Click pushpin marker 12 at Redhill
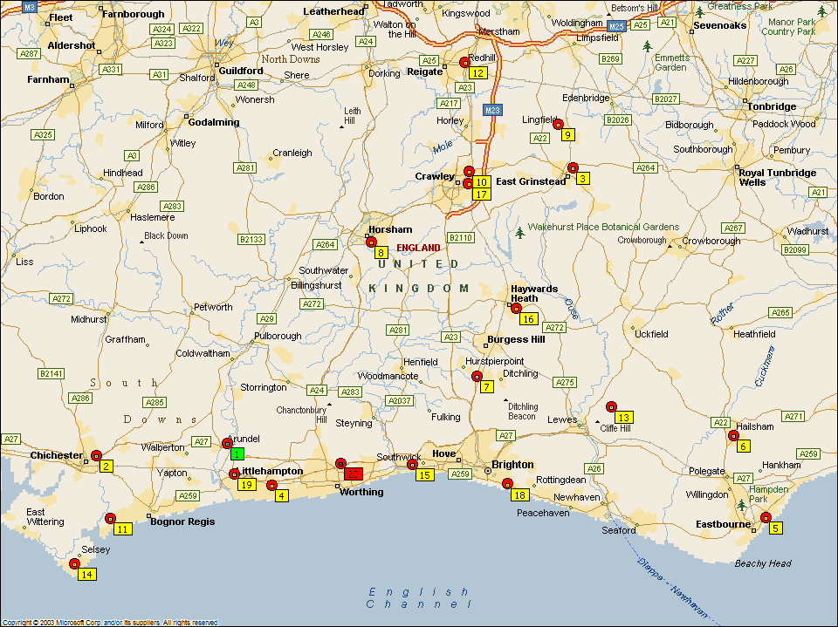Screen dimensions: 838x627 (x=477, y=73)
